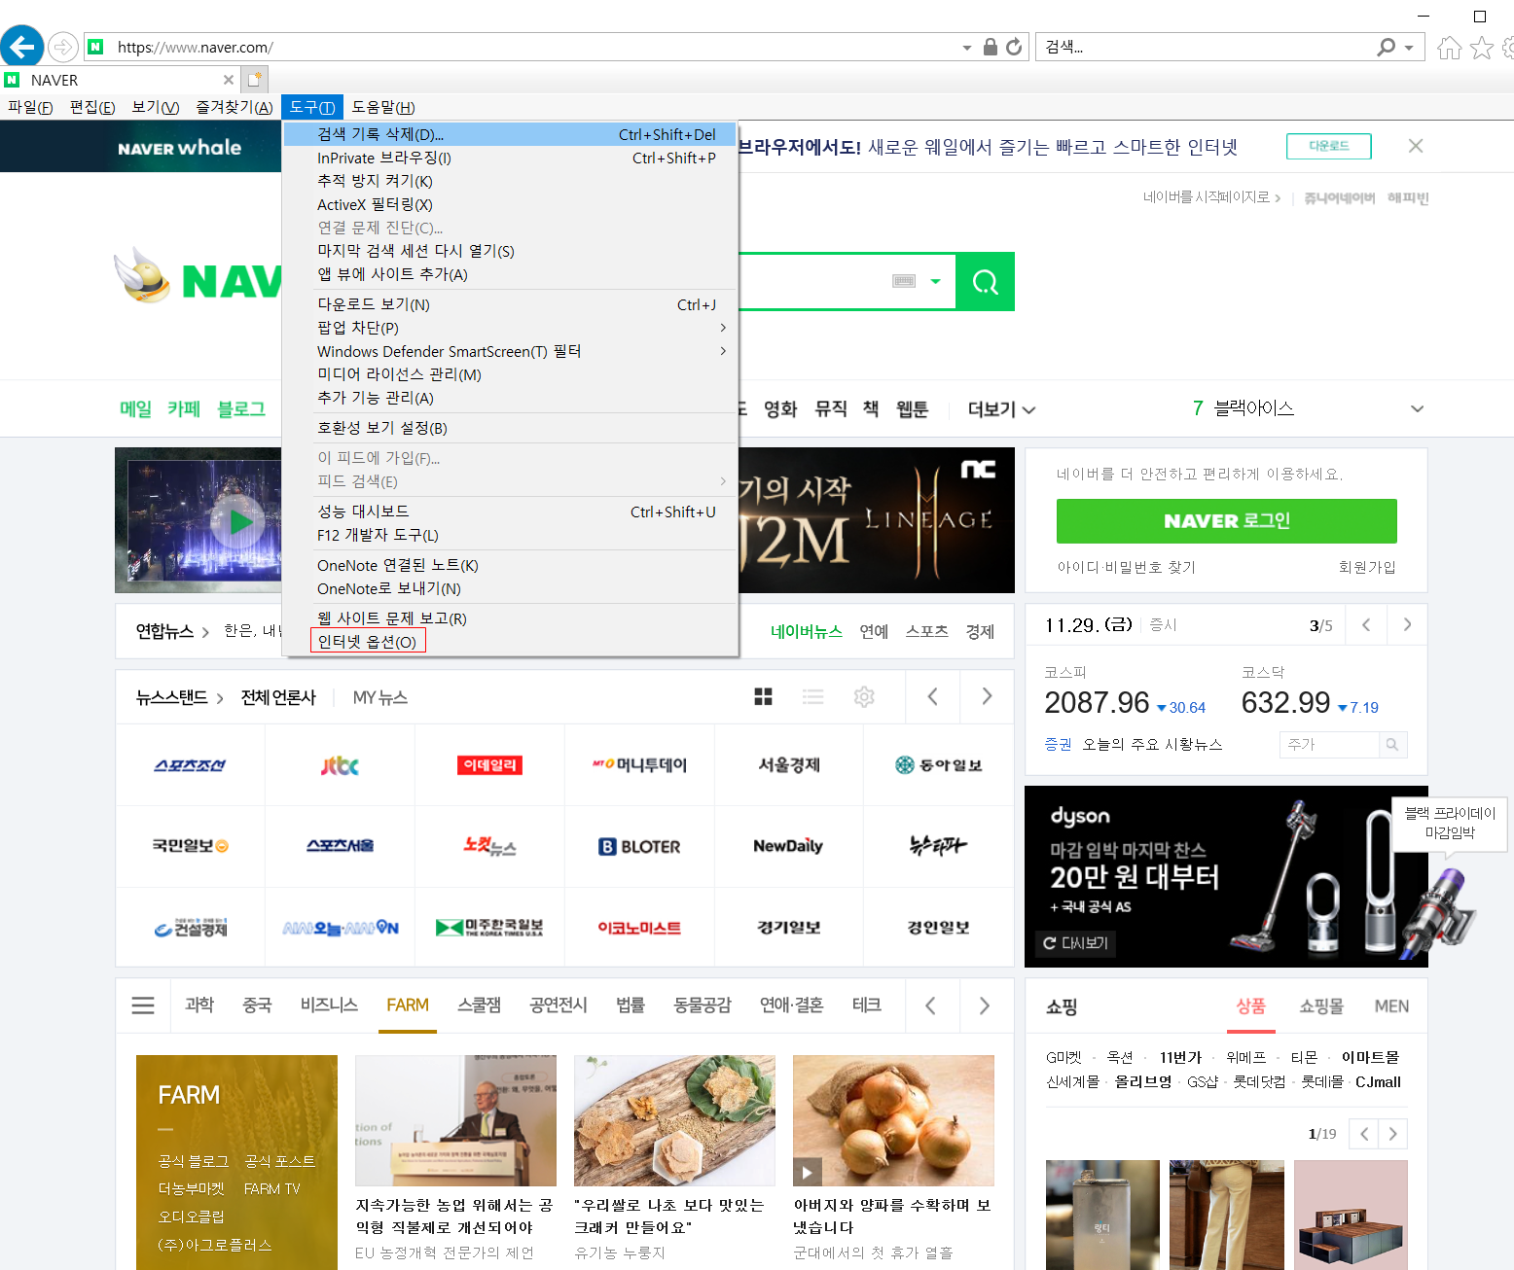Open the 도움말 menu
Viewport: 1514px width, 1270px height.
pyautogui.click(x=383, y=107)
